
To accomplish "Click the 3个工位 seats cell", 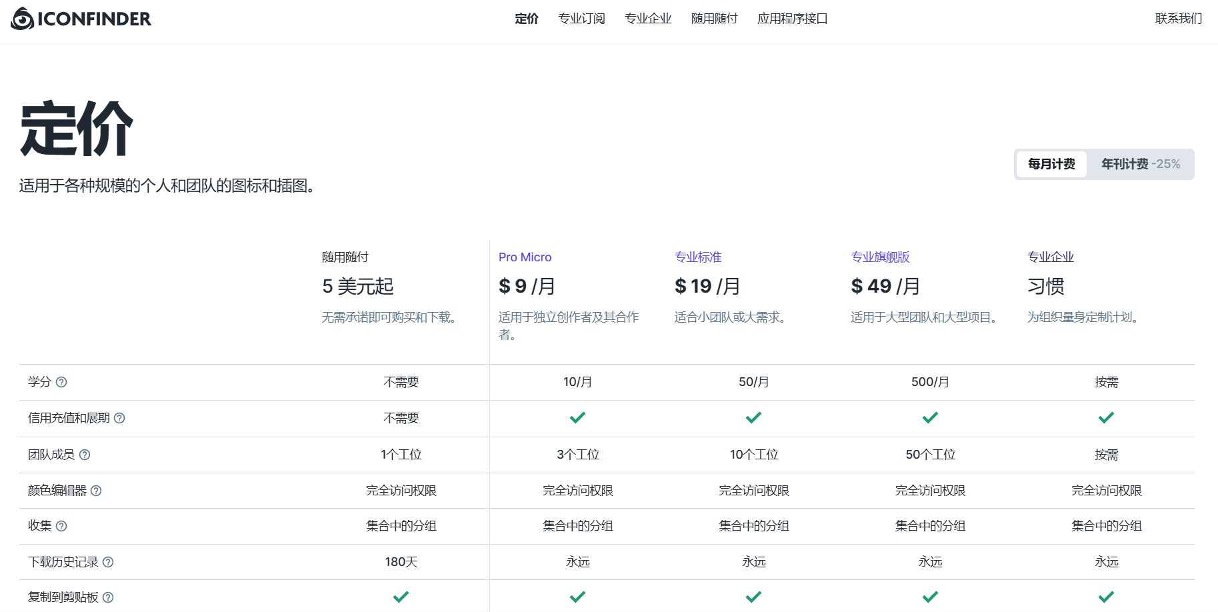I will pyautogui.click(x=577, y=455).
